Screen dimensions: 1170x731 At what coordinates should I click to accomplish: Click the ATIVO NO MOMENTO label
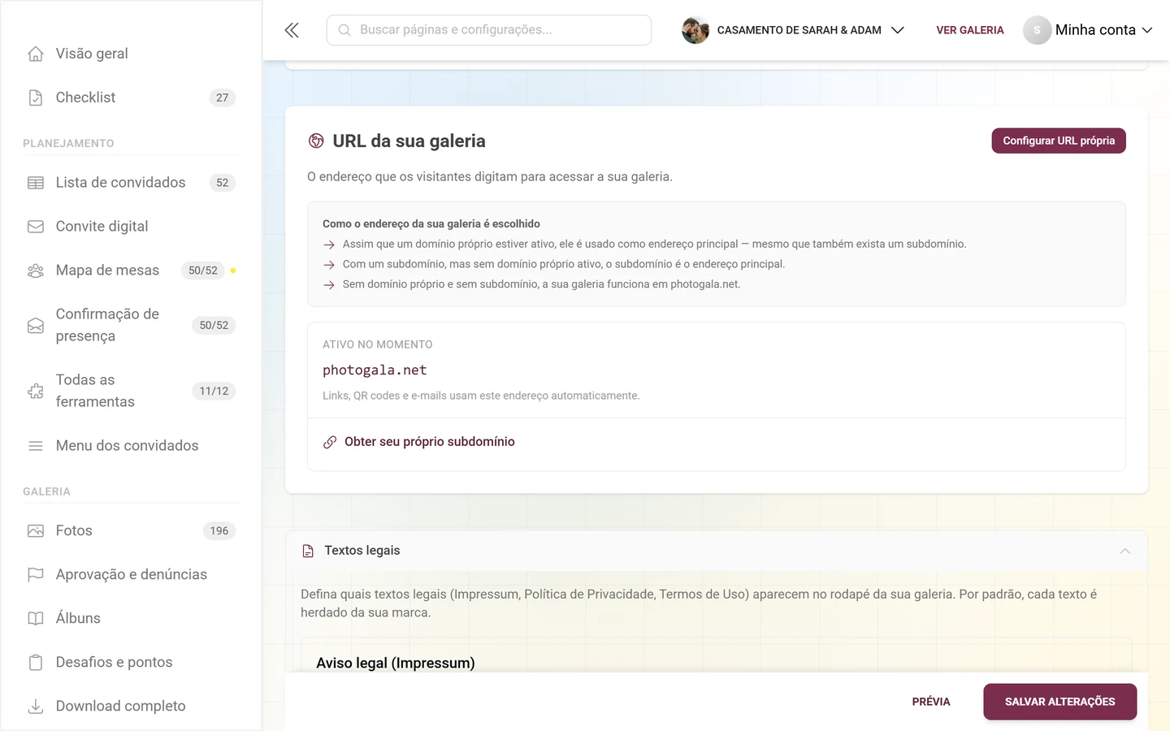point(378,344)
